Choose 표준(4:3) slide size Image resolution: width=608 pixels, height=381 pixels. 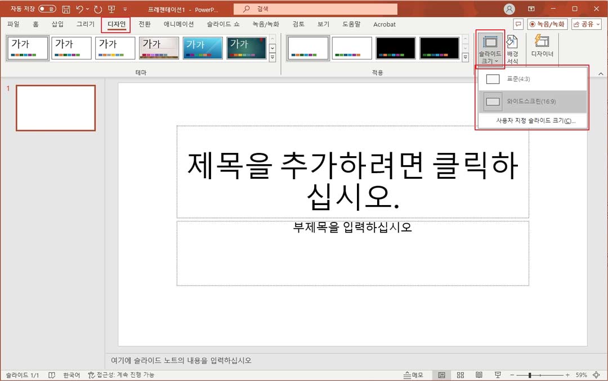click(533, 79)
